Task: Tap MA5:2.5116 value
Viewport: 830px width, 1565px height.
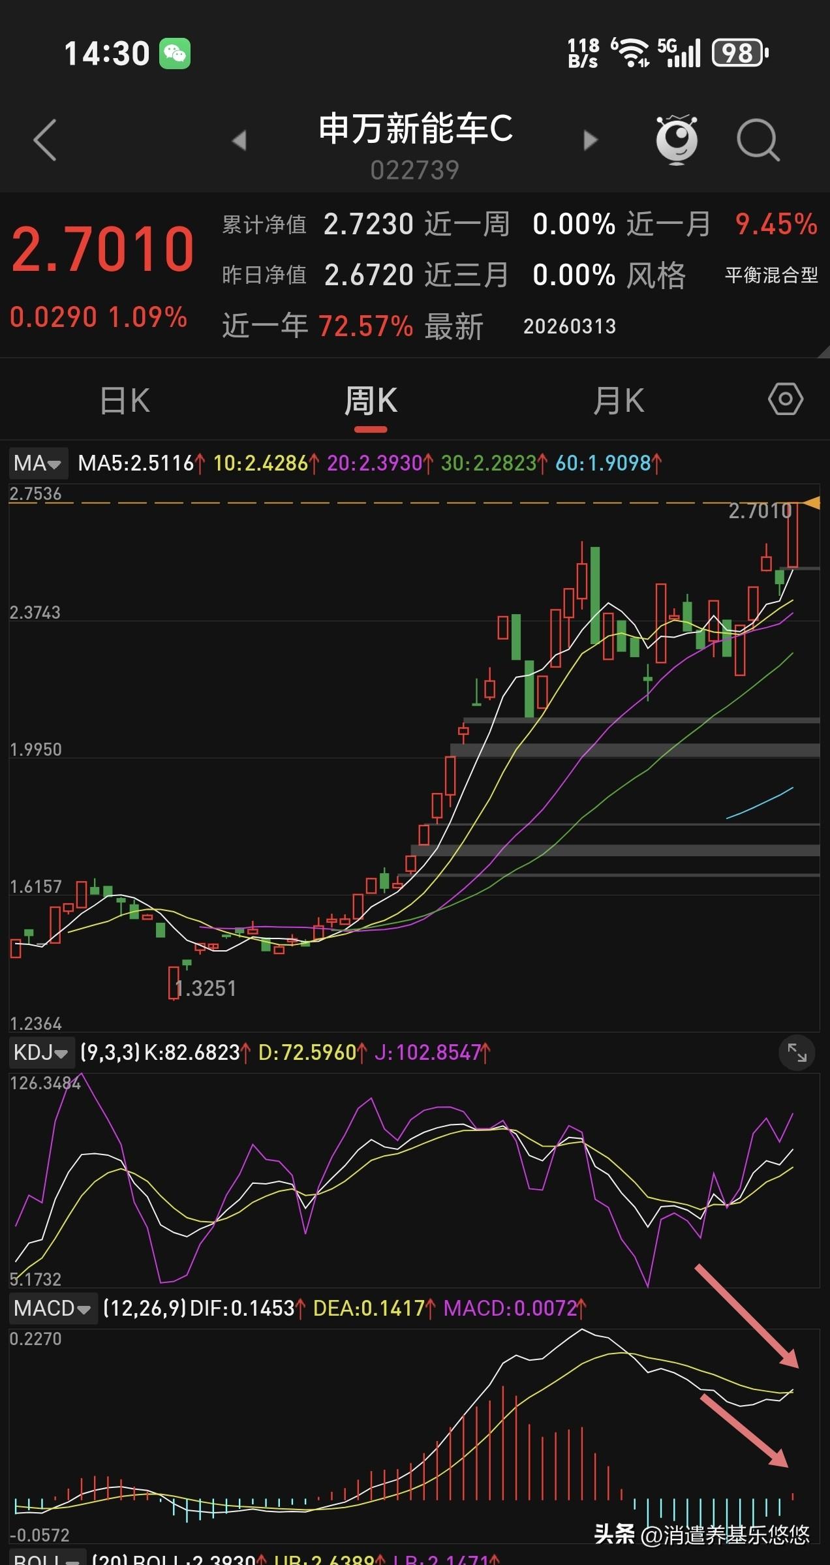Action: point(136,463)
